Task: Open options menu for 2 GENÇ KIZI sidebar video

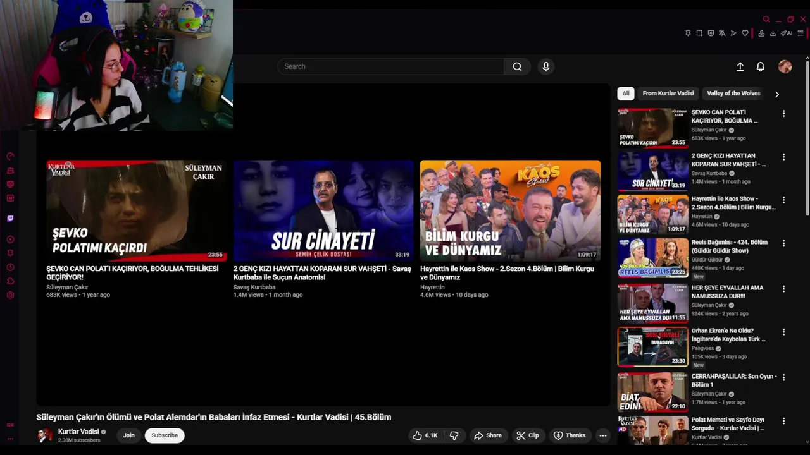Action: [783, 157]
